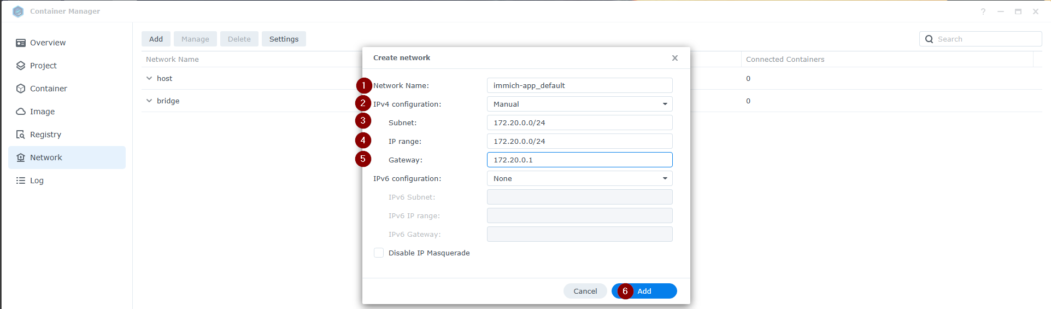This screenshot has width=1051, height=309.
Task: Open the Project section icon
Action: click(21, 66)
